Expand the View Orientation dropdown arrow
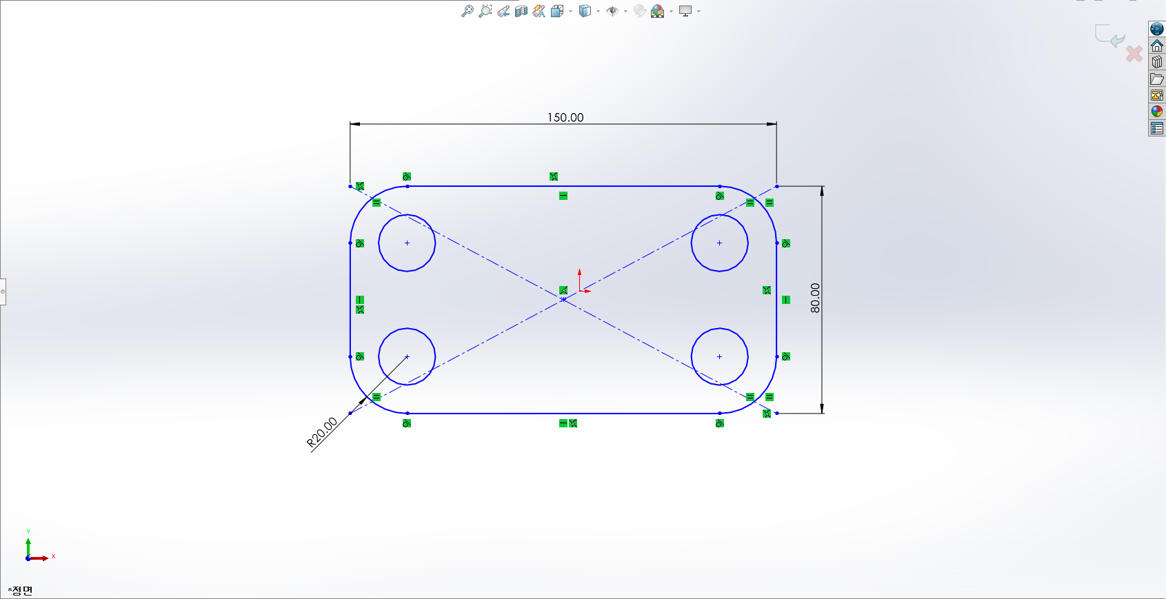The height and width of the screenshot is (599, 1166). click(570, 12)
